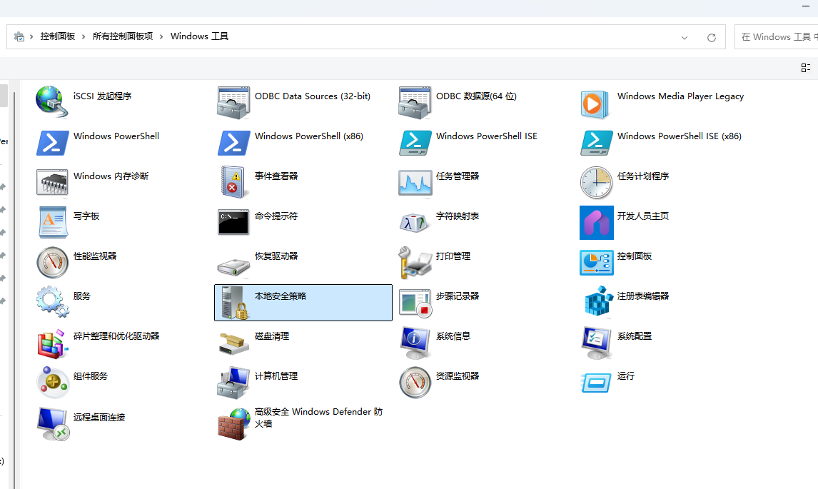The image size is (818, 489).
Task: Open the address bar history dropdown
Action: coord(684,36)
